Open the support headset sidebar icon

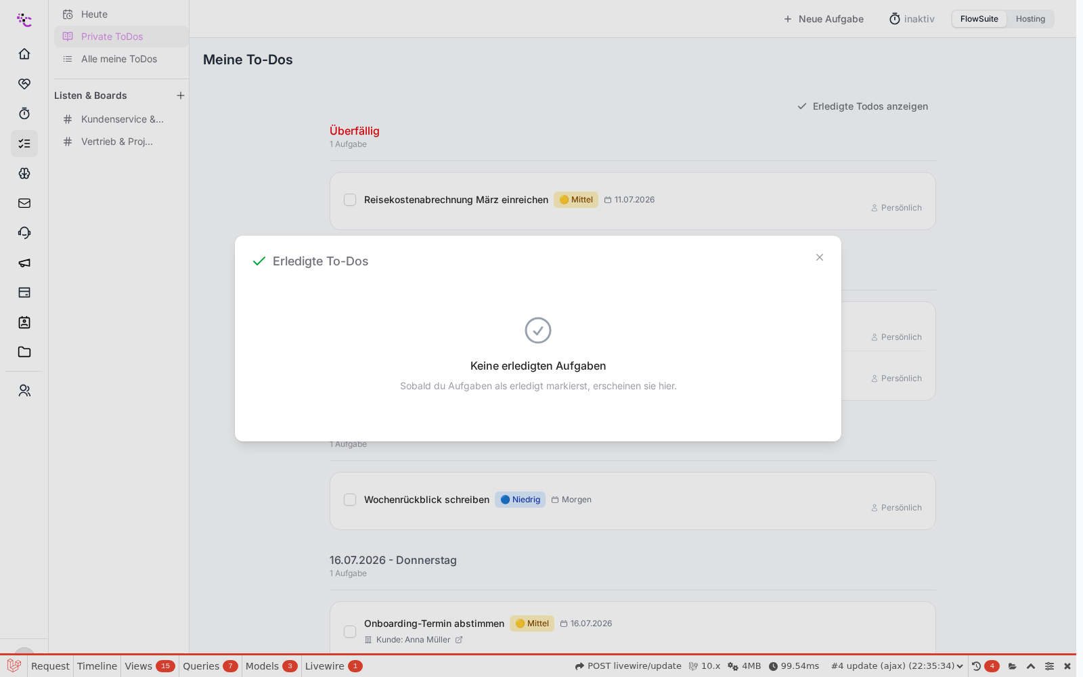(24, 233)
